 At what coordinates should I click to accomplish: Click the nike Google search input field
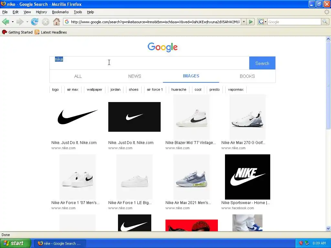point(149,63)
